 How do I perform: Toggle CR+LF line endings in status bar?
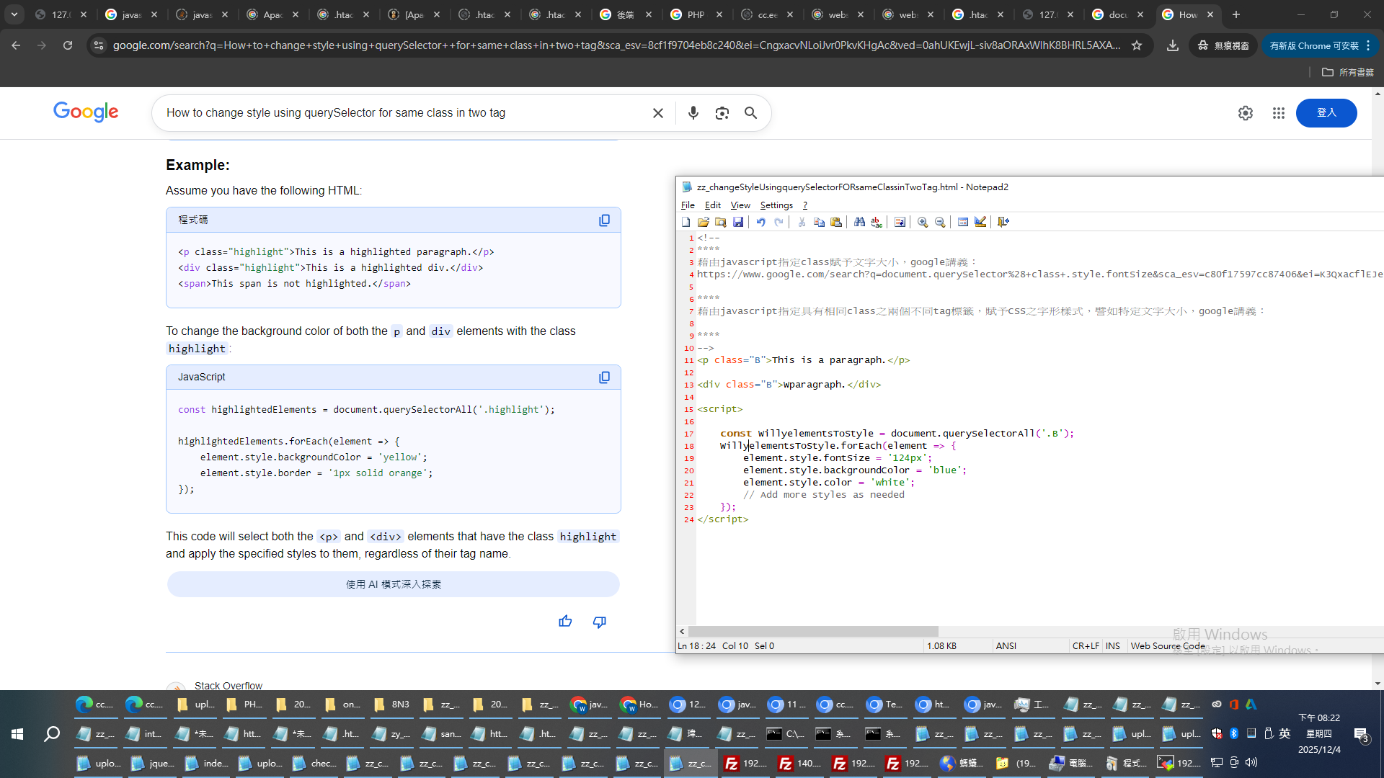pyautogui.click(x=1085, y=646)
